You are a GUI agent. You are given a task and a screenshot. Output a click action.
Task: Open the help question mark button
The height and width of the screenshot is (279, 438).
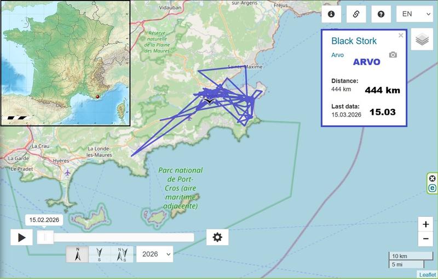tap(381, 14)
